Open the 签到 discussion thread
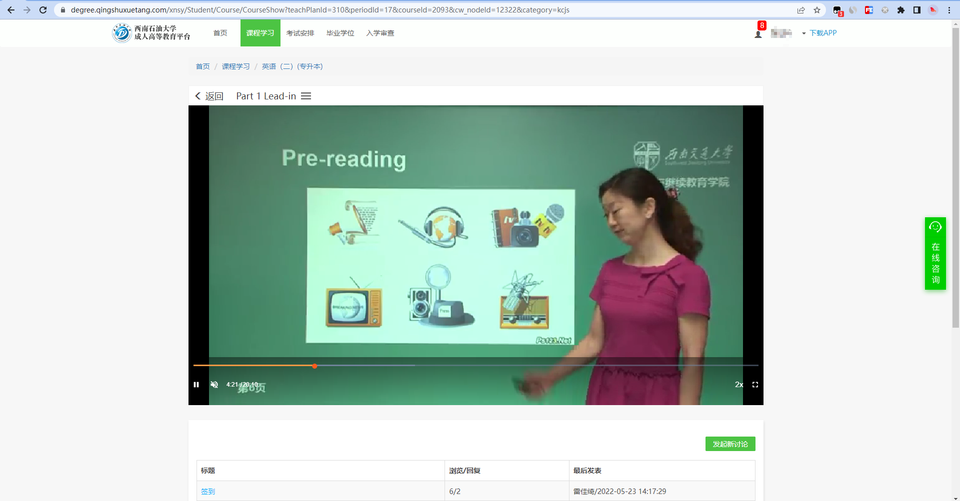Image resolution: width=960 pixels, height=501 pixels. click(x=208, y=492)
